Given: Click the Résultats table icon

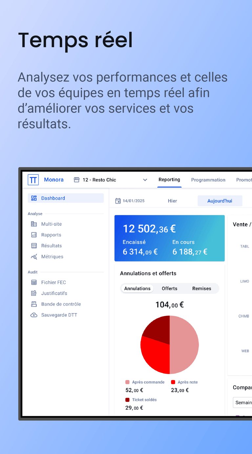Looking at the screenshot, I should coord(34,246).
